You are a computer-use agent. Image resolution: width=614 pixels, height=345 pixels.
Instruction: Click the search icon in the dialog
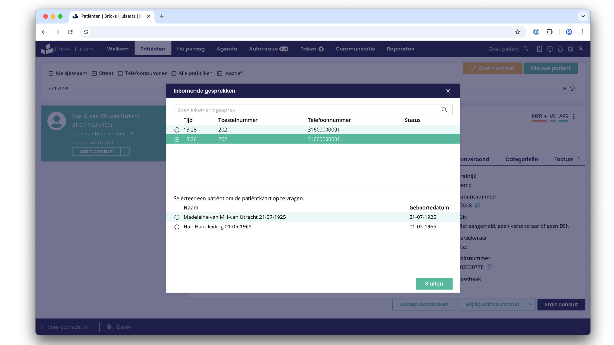[x=444, y=110]
